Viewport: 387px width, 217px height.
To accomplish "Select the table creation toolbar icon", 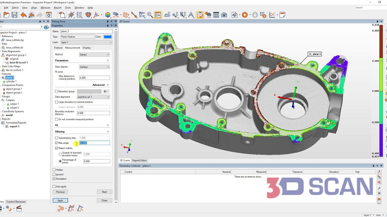I will pyautogui.click(x=216, y=14).
